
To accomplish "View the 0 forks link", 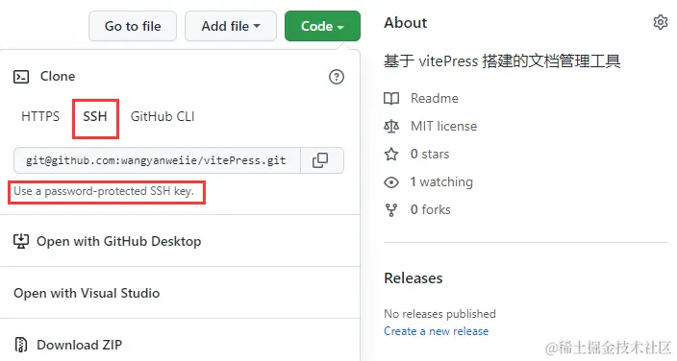I will [x=431, y=209].
